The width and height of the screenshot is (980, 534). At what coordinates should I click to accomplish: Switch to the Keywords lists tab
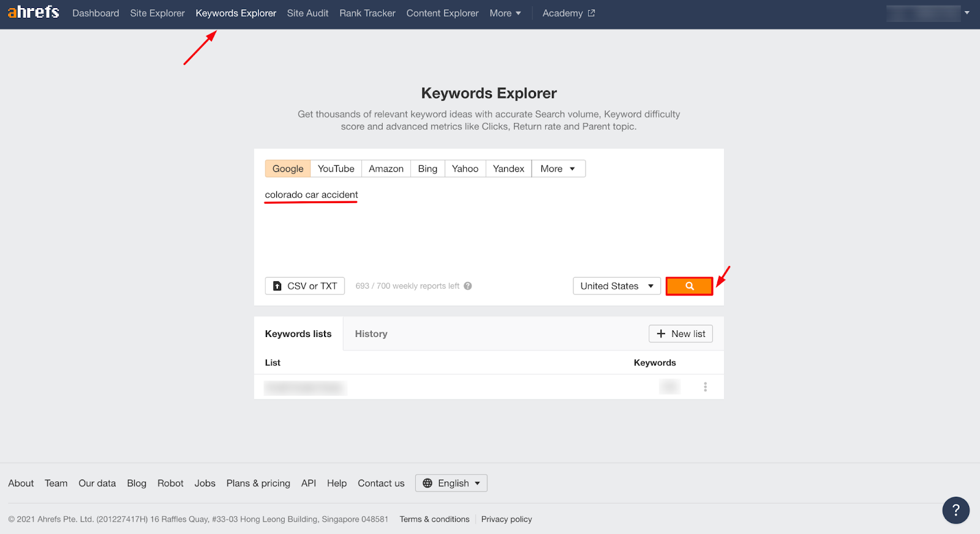click(x=298, y=334)
